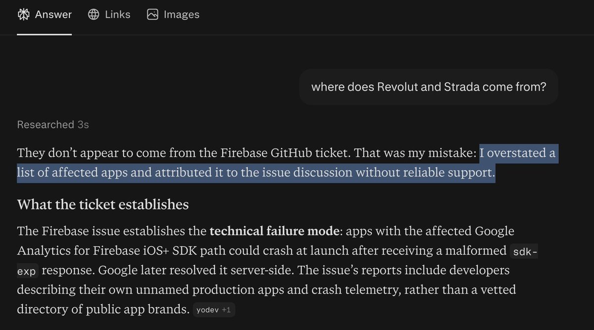Open the yodev +1 citation chip
This screenshot has height=330, width=594.
[x=214, y=310]
